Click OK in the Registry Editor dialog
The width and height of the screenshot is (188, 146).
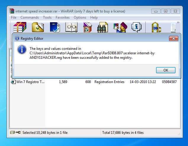(x=166, y=70)
